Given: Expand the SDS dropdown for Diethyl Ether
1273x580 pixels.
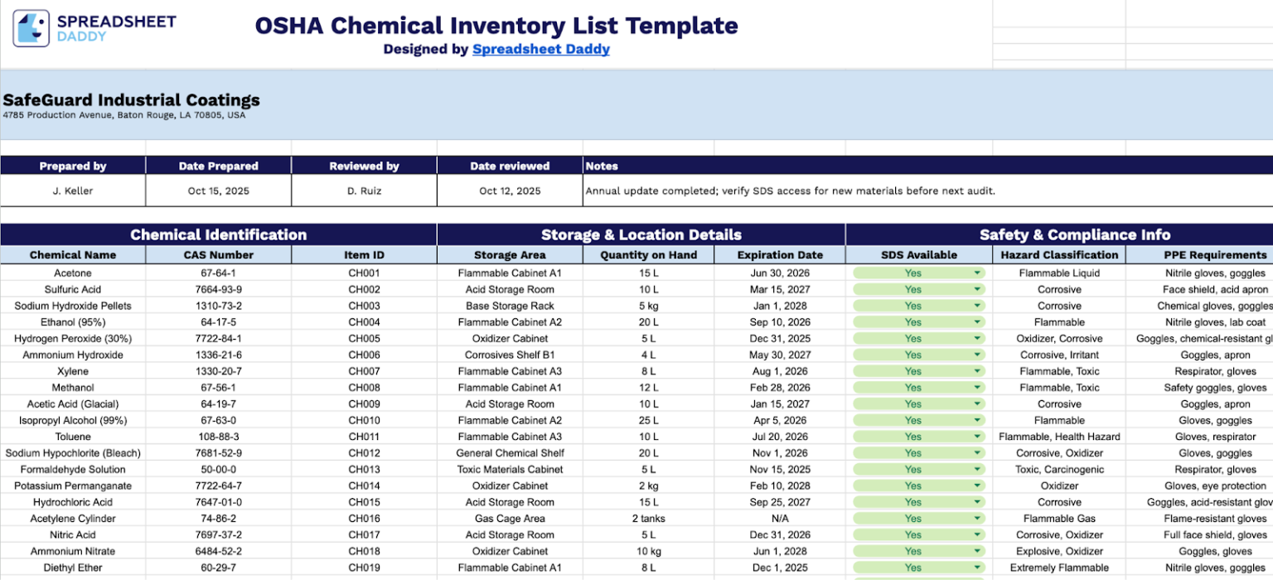Looking at the screenshot, I should (x=976, y=568).
